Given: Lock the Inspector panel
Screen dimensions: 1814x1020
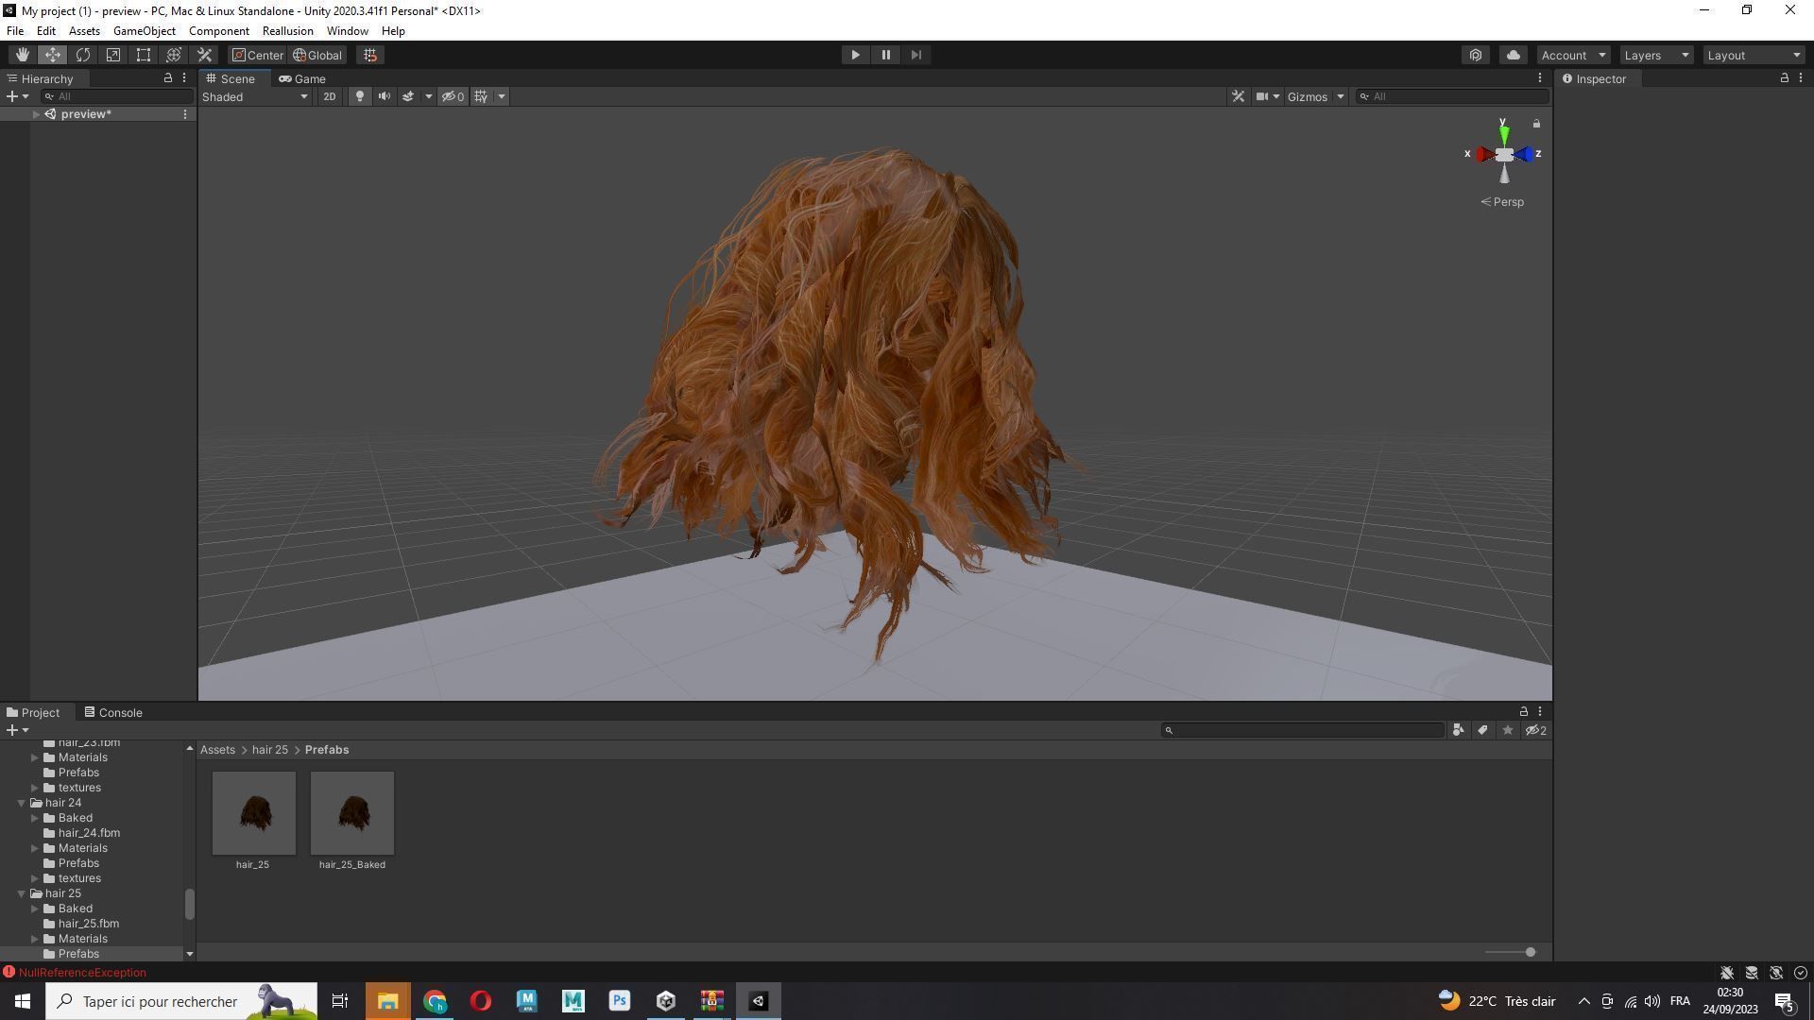Looking at the screenshot, I should (1784, 78).
